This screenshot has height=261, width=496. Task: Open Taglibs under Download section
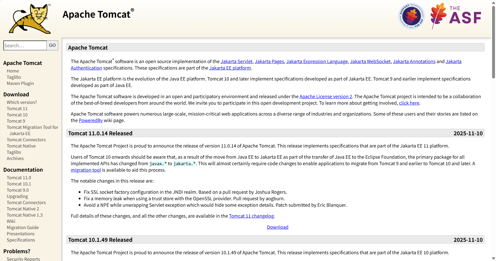14,152
